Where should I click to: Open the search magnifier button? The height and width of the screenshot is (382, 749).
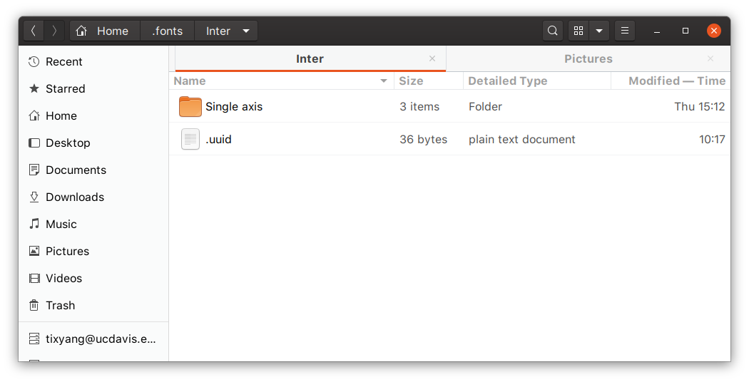[553, 31]
